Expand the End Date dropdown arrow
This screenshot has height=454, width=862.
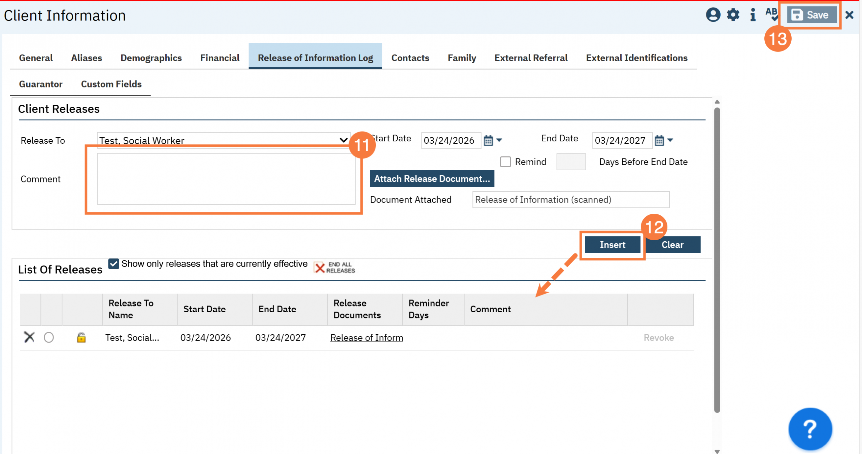670,140
